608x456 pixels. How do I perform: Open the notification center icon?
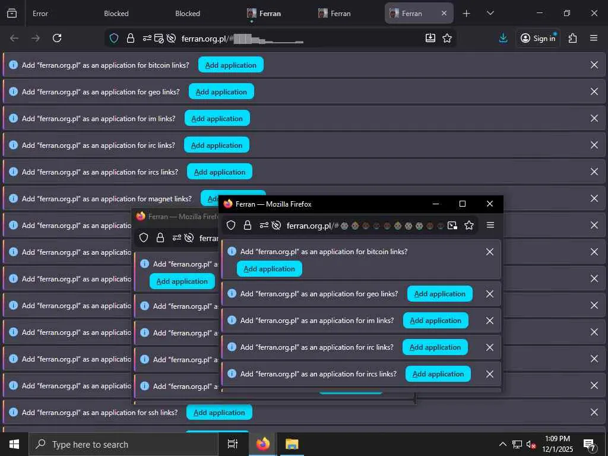pos(589,445)
